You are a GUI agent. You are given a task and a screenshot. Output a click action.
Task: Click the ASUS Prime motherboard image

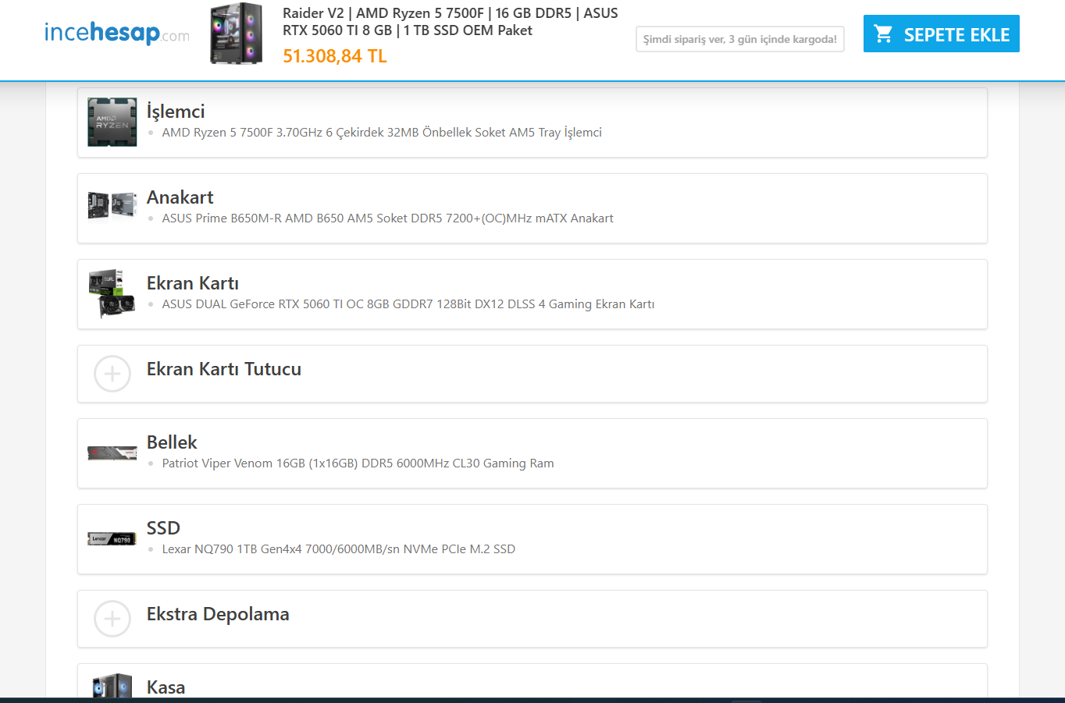pos(112,205)
